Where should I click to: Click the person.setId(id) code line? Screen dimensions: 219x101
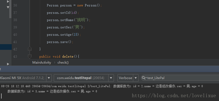(x=63, y=13)
